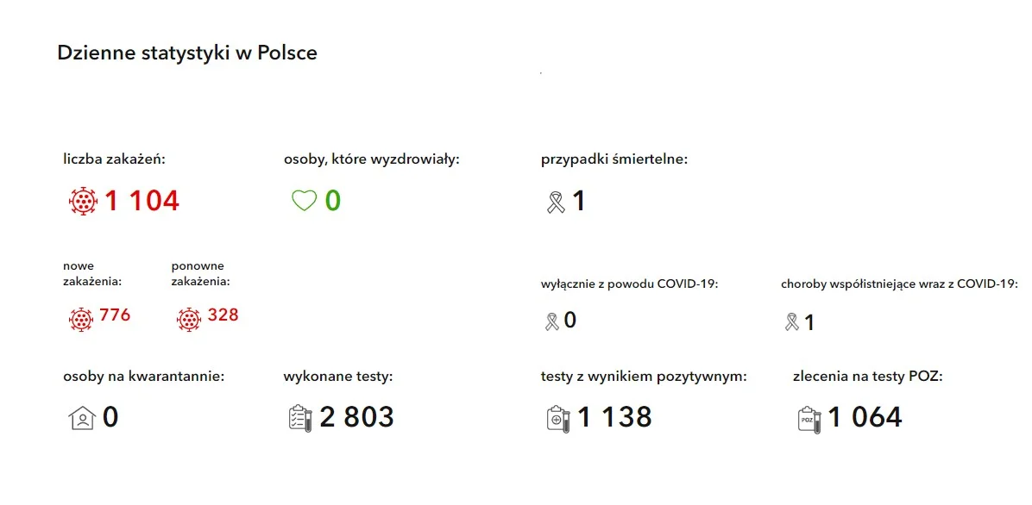
Task: Click the ponowne zakażenia label
Action: tap(201, 274)
